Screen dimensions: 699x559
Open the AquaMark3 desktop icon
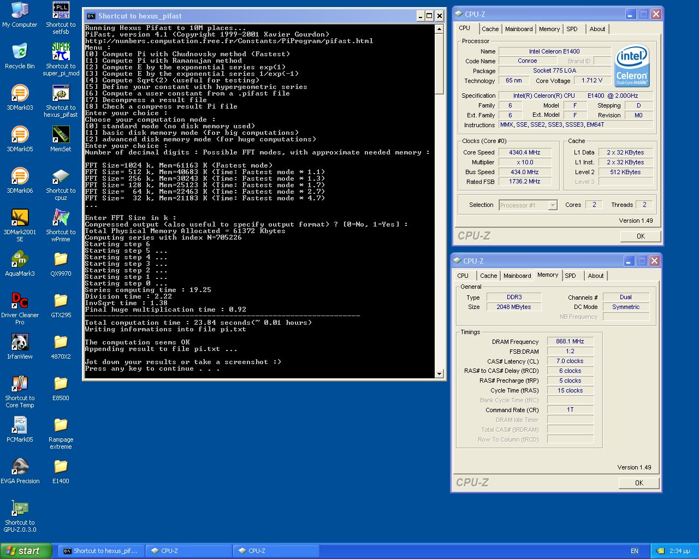click(x=20, y=264)
